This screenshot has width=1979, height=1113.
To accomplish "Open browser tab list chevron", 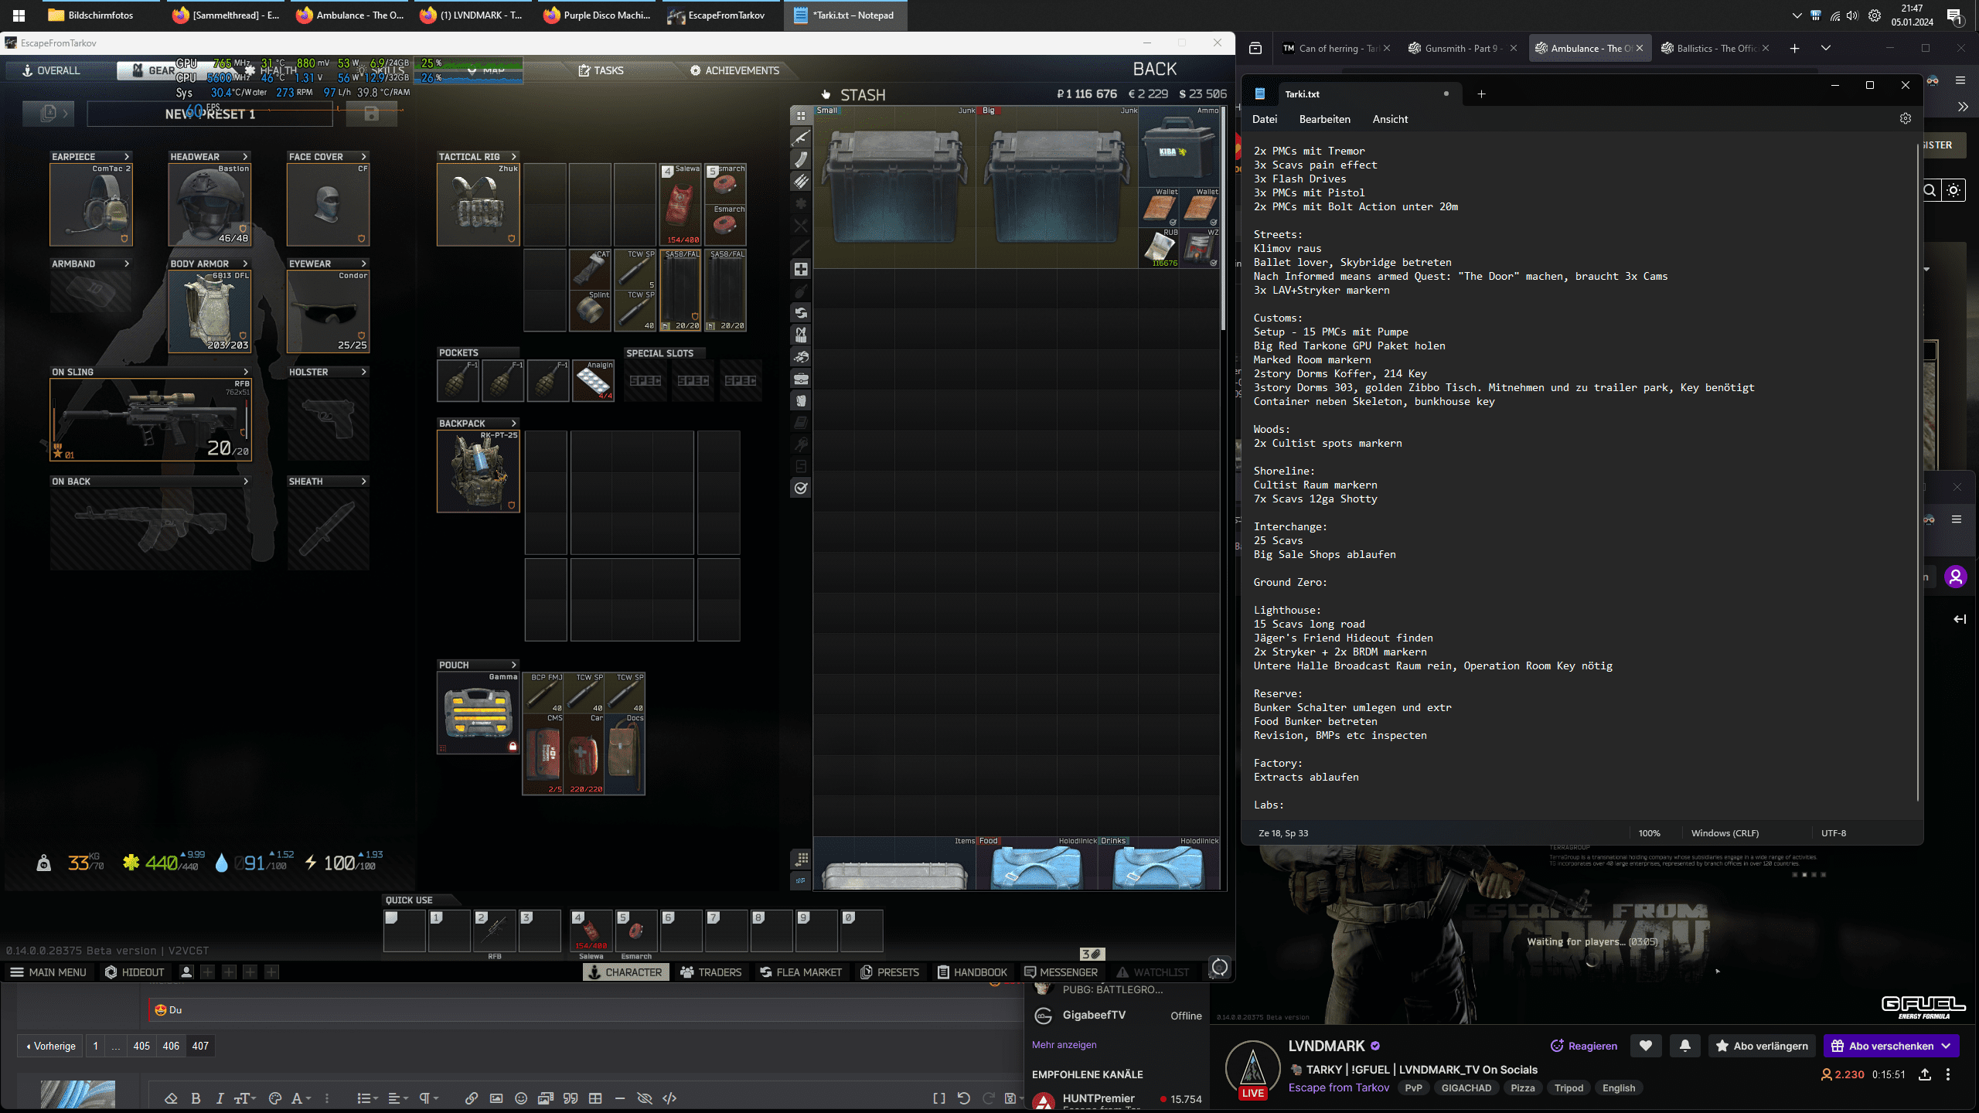I will pos(1826,48).
